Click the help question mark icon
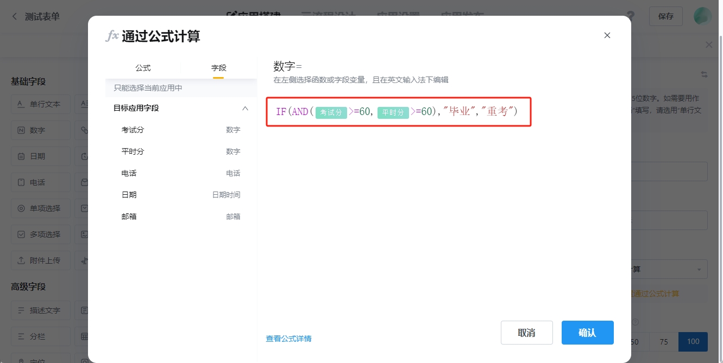723x363 pixels. coord(631,16)
